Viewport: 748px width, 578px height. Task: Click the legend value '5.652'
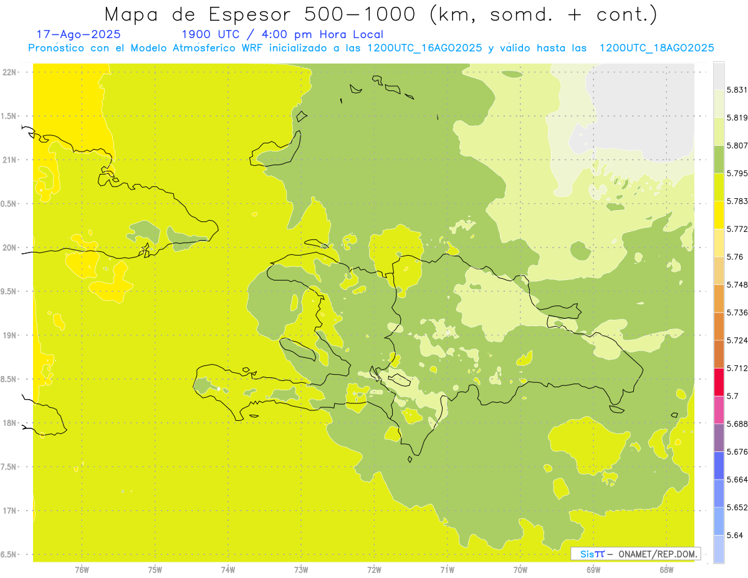click(x=736, y=508)
